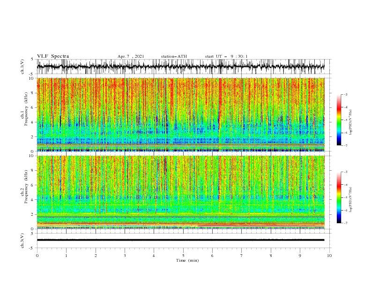The width and height of the screenshot is (371, 287).
Task: Click time axis tick label "10"
Action: (329, 256)
